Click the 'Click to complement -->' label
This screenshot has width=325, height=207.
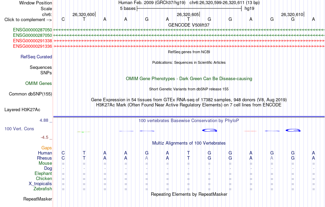[x=28, y=20]
